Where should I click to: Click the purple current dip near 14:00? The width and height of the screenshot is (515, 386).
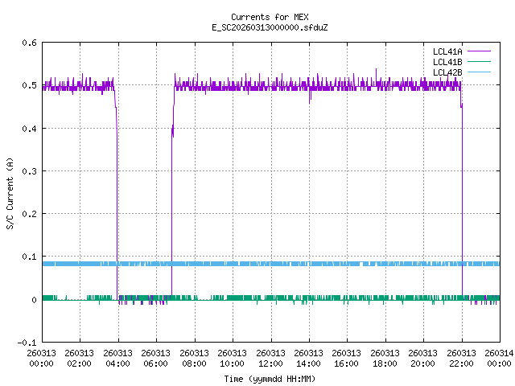coord(310,98)
